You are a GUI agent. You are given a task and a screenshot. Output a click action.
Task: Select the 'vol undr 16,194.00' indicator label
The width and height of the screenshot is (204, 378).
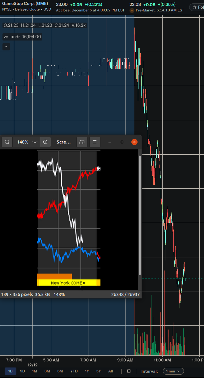coord(22,37)
